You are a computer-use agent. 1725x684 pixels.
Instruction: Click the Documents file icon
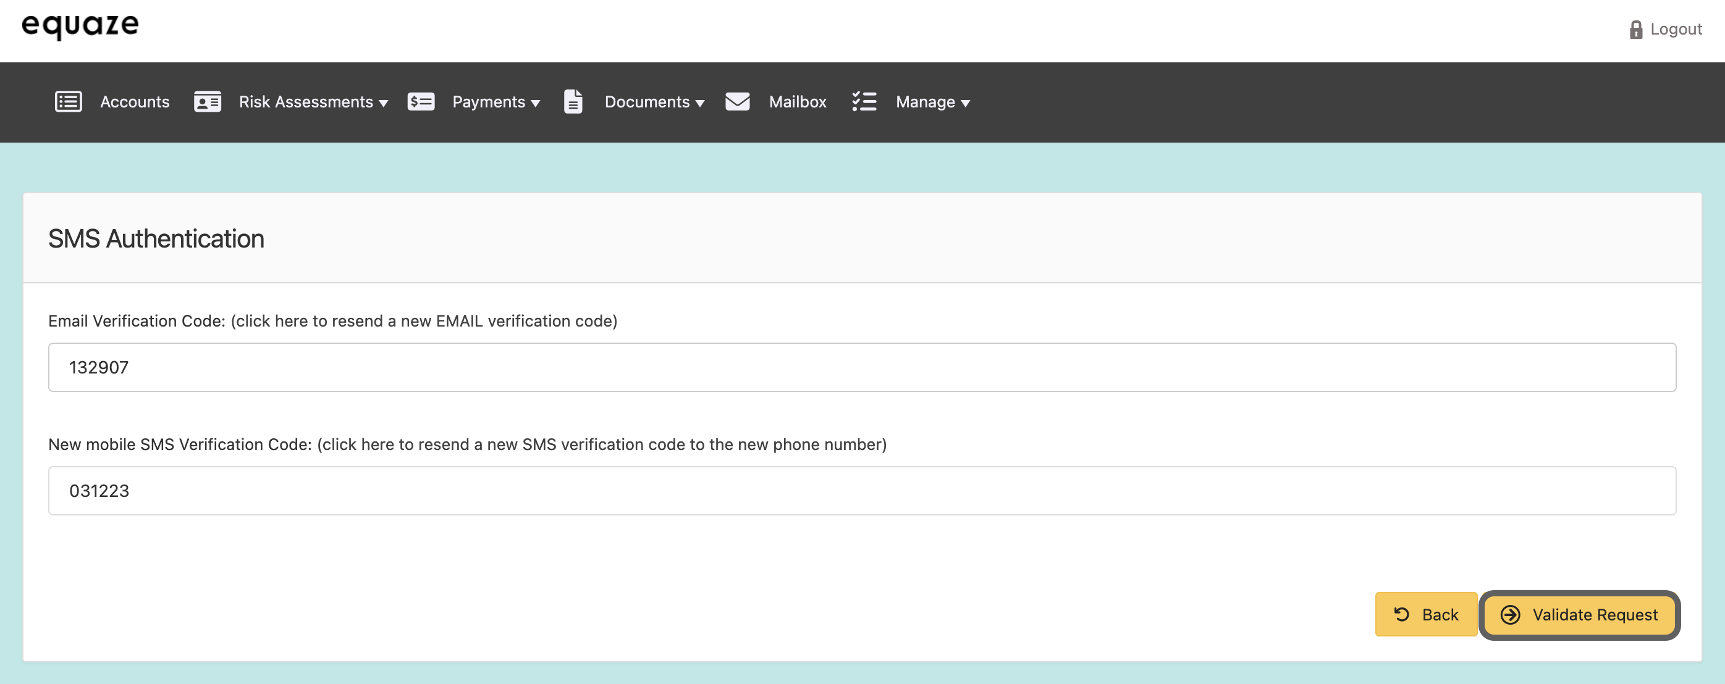pyautogui.click(x=573, y=102)
